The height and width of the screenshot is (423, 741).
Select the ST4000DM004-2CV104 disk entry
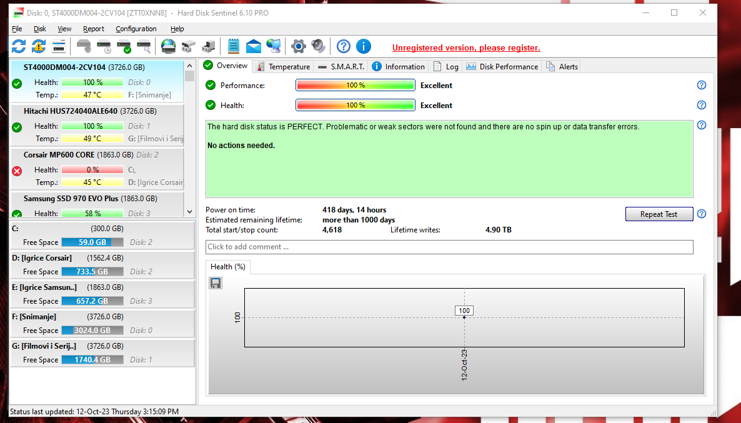click(x=97, y=81)
